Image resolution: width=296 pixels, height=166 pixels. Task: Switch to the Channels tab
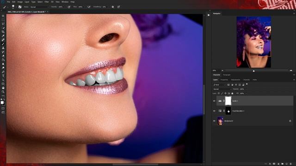[x=247, y=80]
